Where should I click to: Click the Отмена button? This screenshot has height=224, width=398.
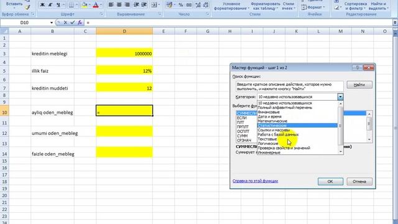click(x=359, y=181)
